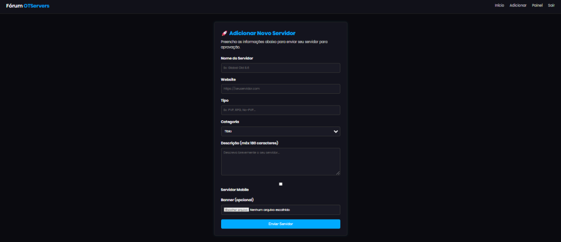
Task: Select the Tipo text field
Action: click(x=280, y=110)
